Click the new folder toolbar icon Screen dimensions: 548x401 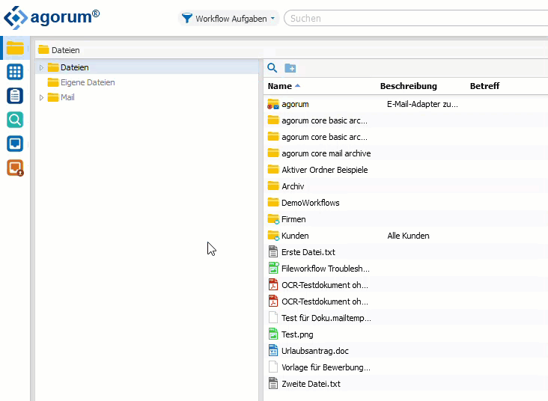coord(290,68)
